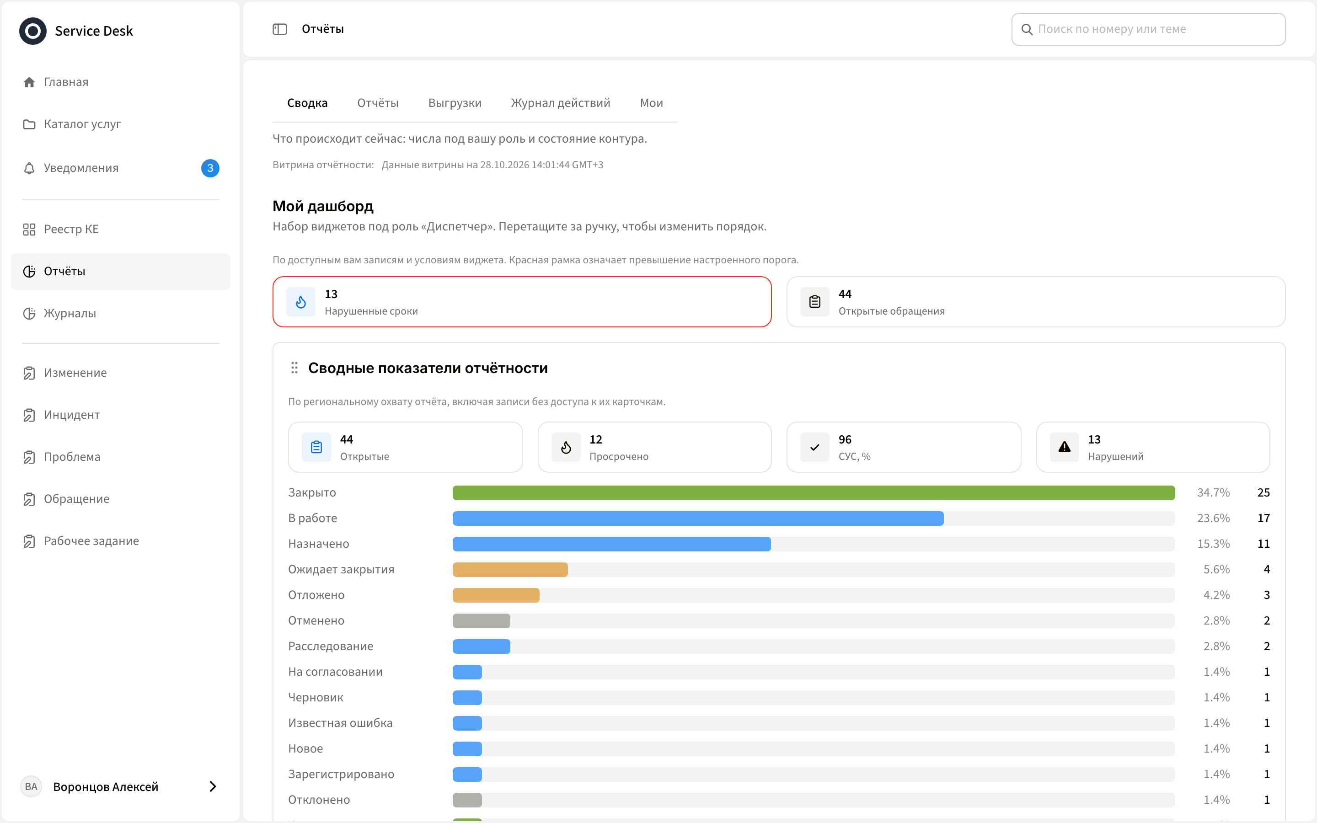Image resolution: width=1317 pixels, height=823 pixels.
Task: Switch to the Сводка tab
Action: [x=307, y=103]
